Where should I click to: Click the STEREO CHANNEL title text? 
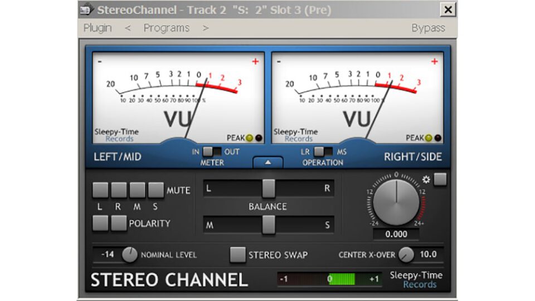[x=169, y=280]
